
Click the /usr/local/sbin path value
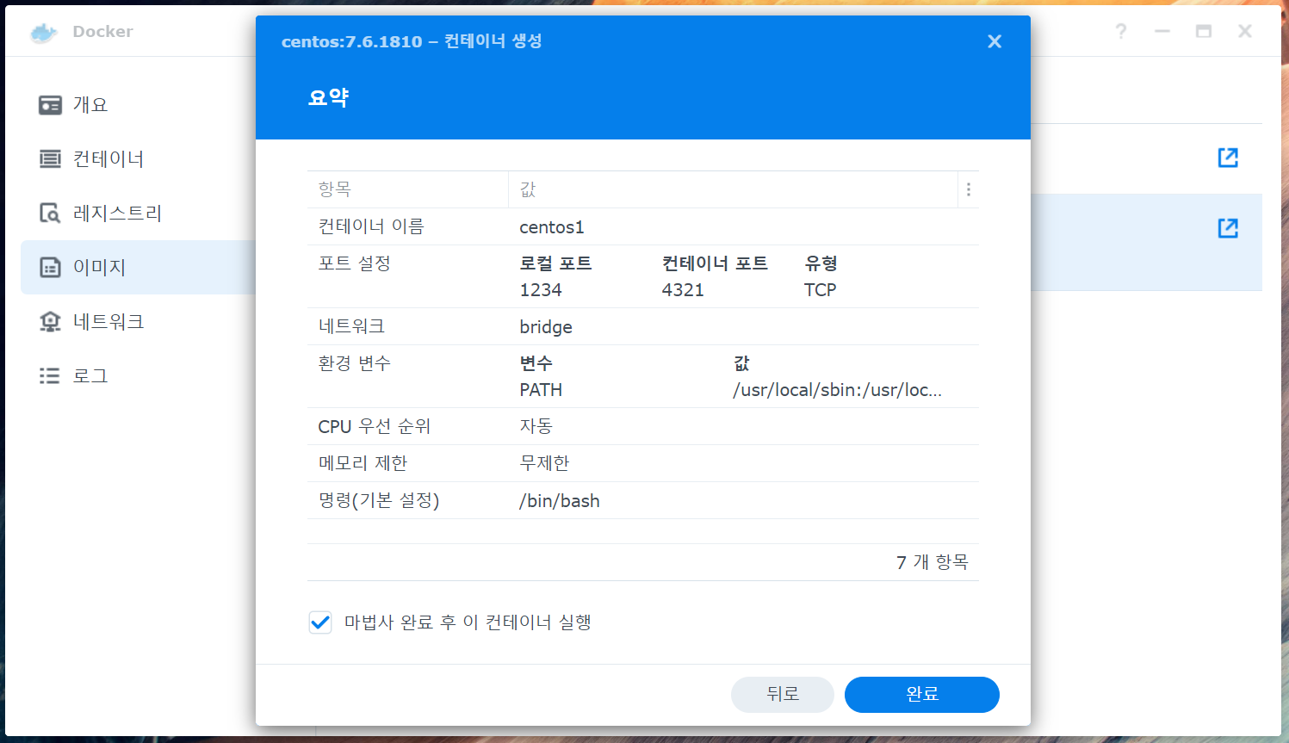(x=837, y=390)
